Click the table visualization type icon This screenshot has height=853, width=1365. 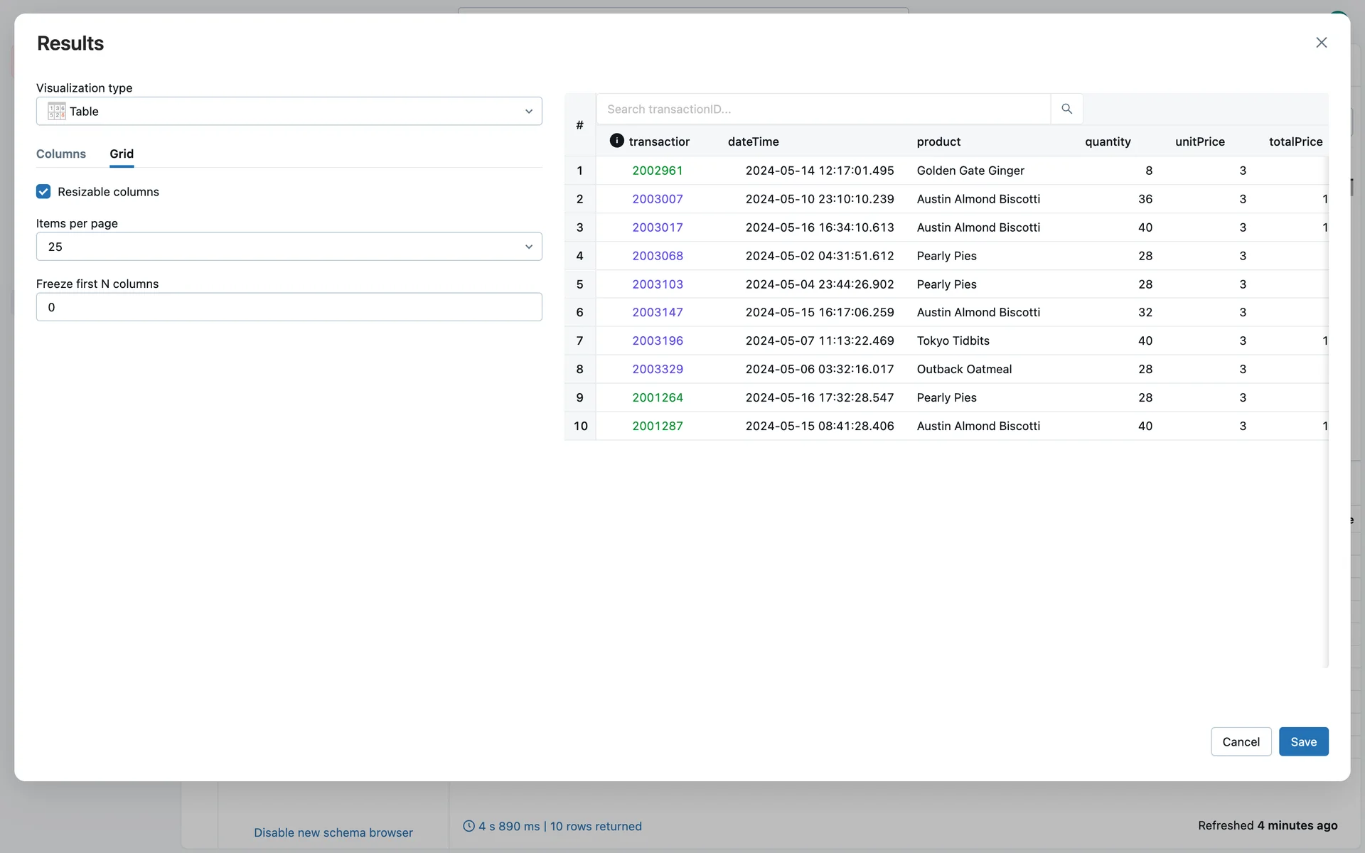pos(57,111)
